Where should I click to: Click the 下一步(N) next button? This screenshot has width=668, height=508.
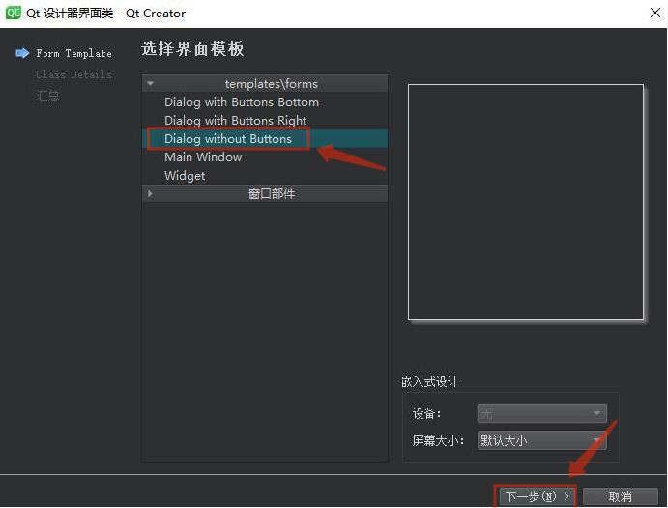pyautogui.click(x=536, y=496)
